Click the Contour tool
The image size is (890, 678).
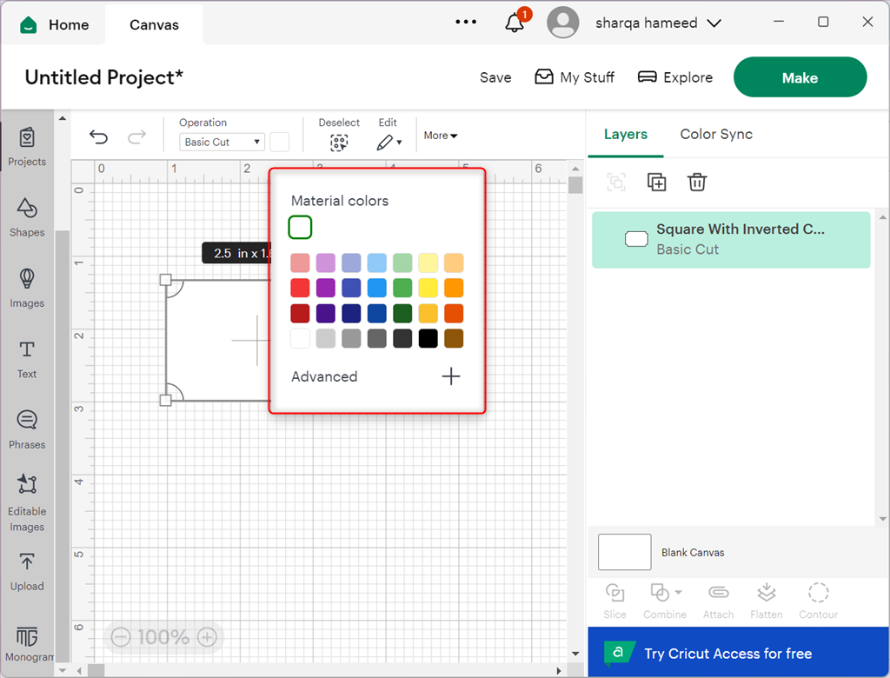coord(819,601)
